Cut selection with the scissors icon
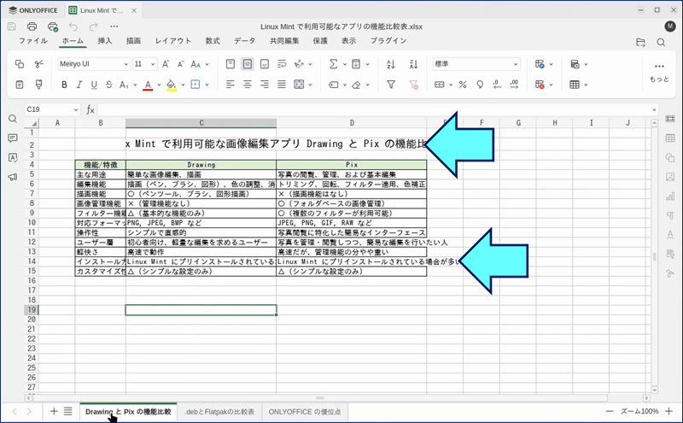683x423 pixels. (x=38, y=64)
